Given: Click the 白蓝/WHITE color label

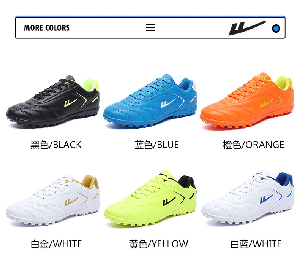Looking at the screenshot, I should pyautogui.click(x=256, y=244).
